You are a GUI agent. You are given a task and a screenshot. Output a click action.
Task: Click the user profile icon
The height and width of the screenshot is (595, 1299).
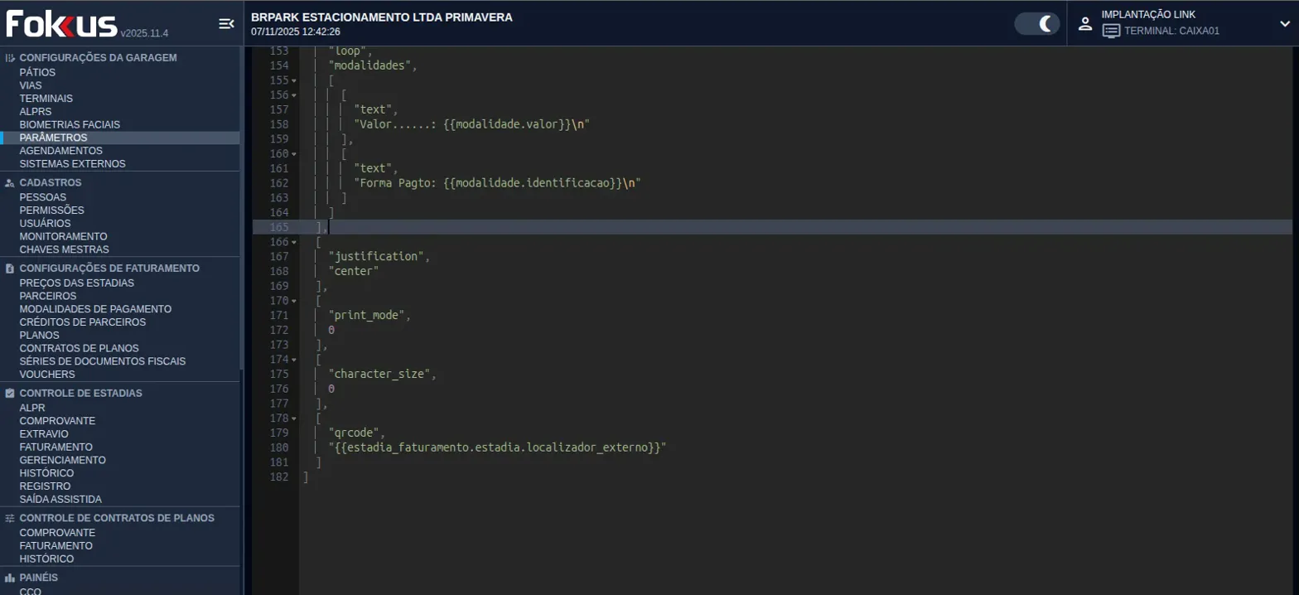1084,24
